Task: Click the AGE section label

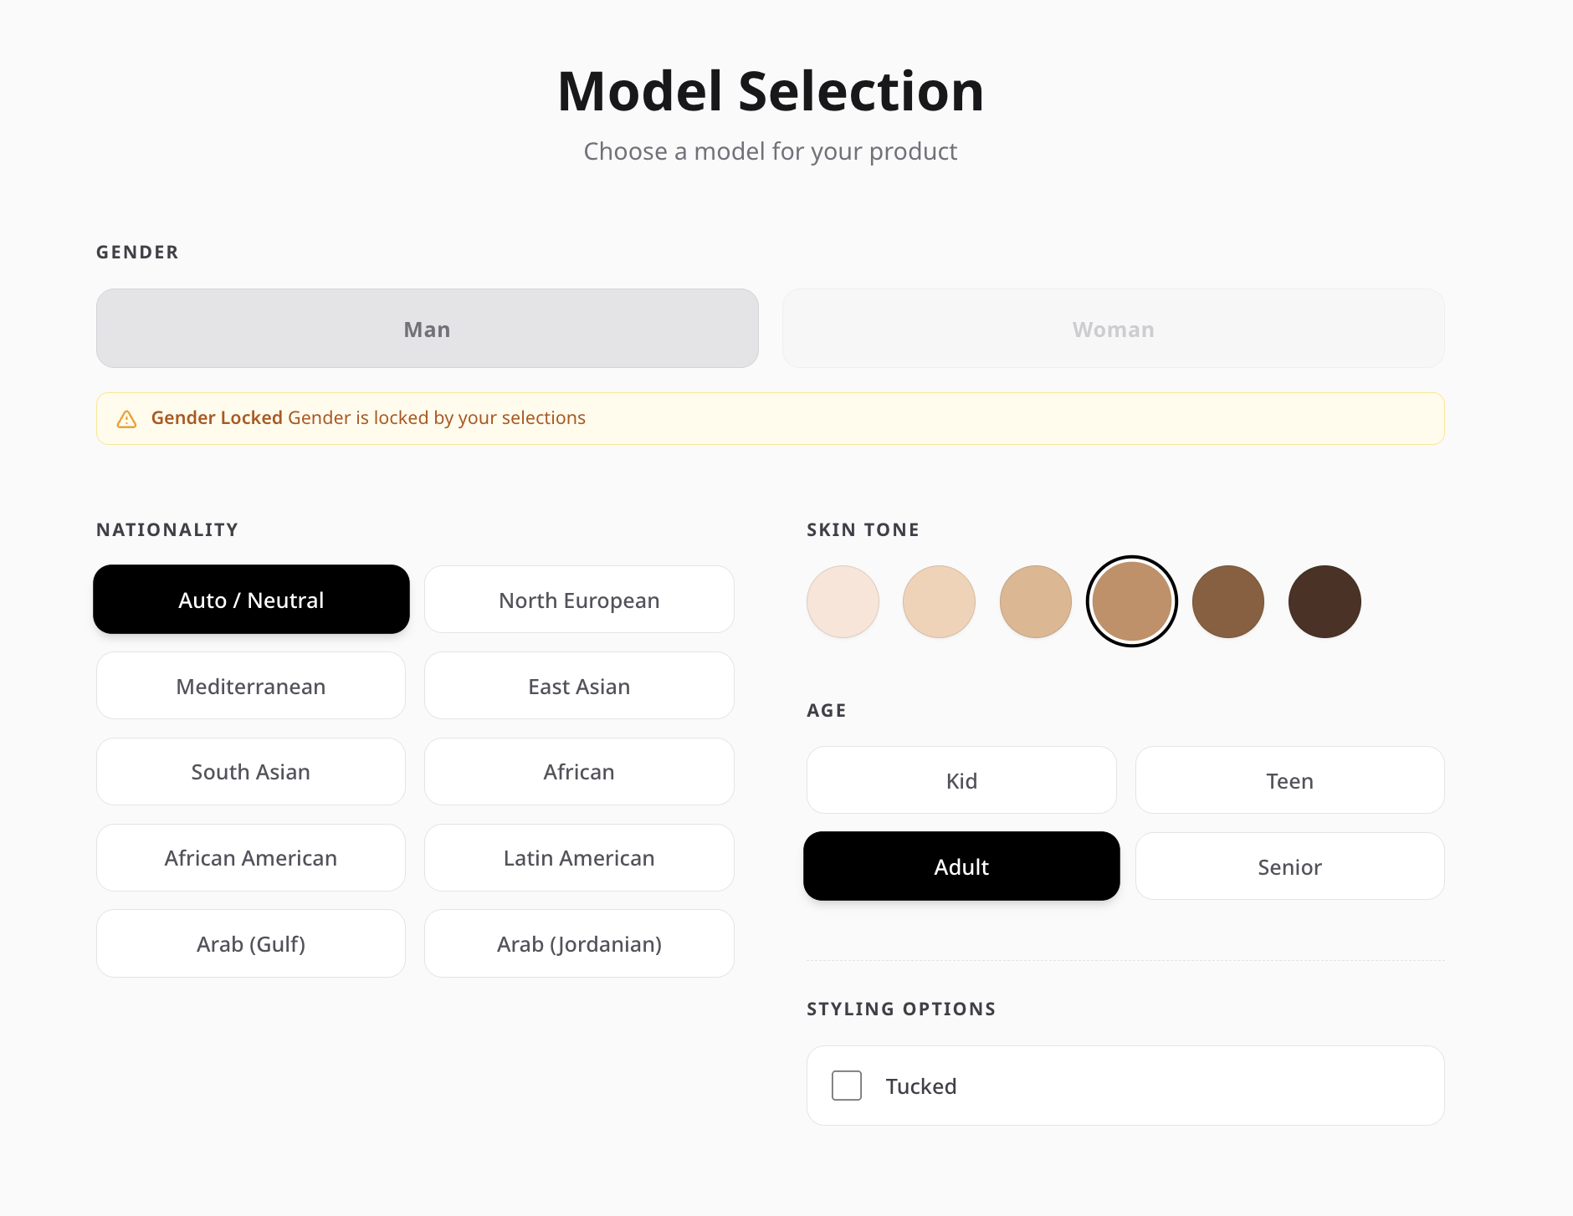Action: (827, 710)
